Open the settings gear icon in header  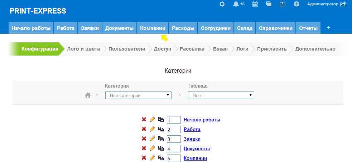(x=222, y=4)
